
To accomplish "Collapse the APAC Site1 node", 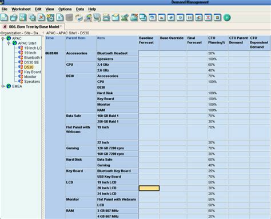I will 9,43.
